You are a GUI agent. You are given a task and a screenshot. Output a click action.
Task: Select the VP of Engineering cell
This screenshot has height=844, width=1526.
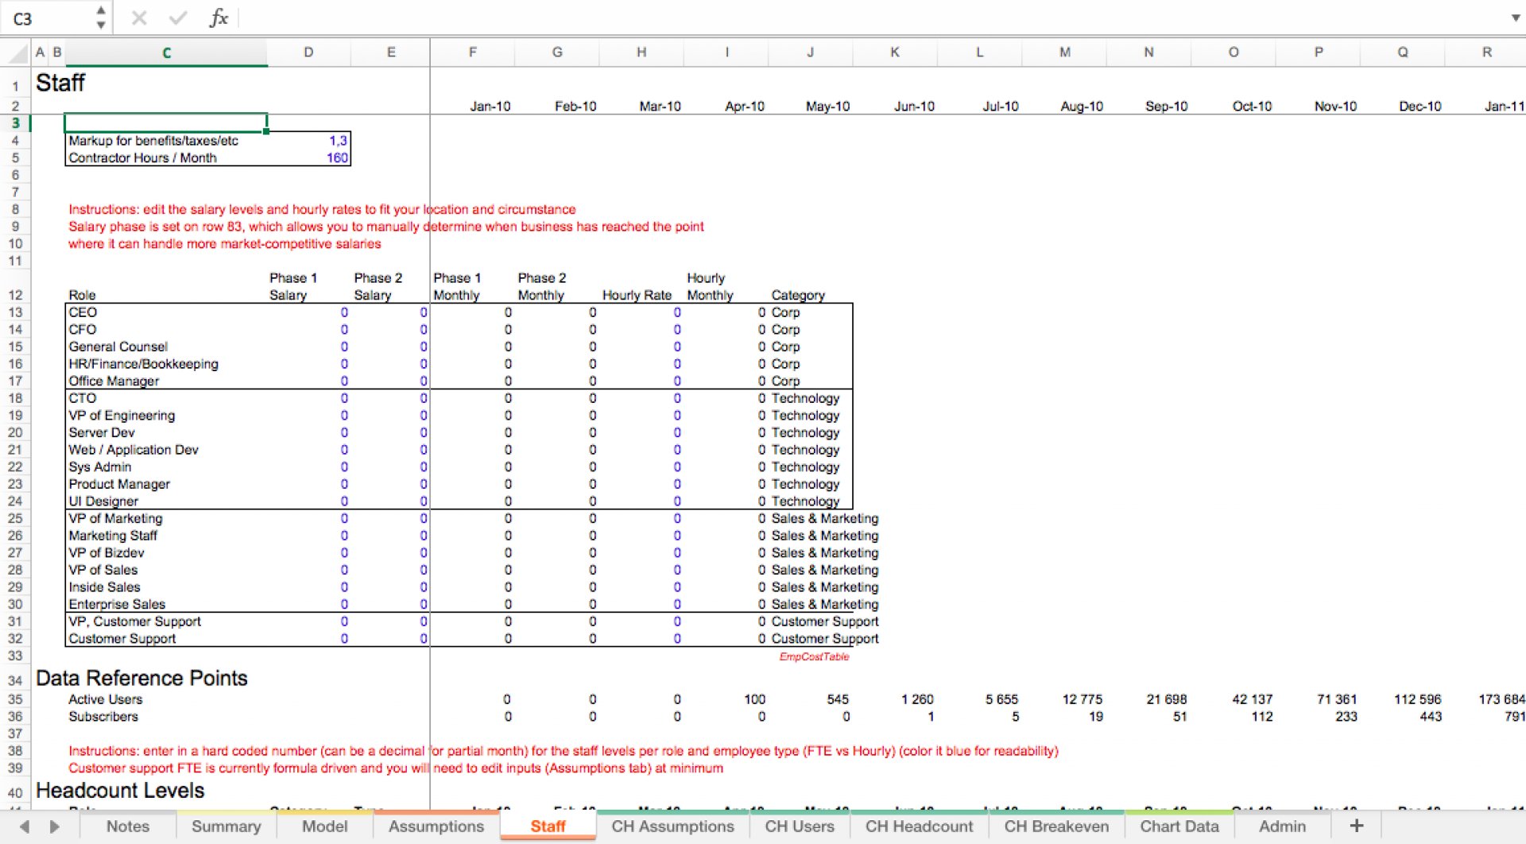point(166,416)
